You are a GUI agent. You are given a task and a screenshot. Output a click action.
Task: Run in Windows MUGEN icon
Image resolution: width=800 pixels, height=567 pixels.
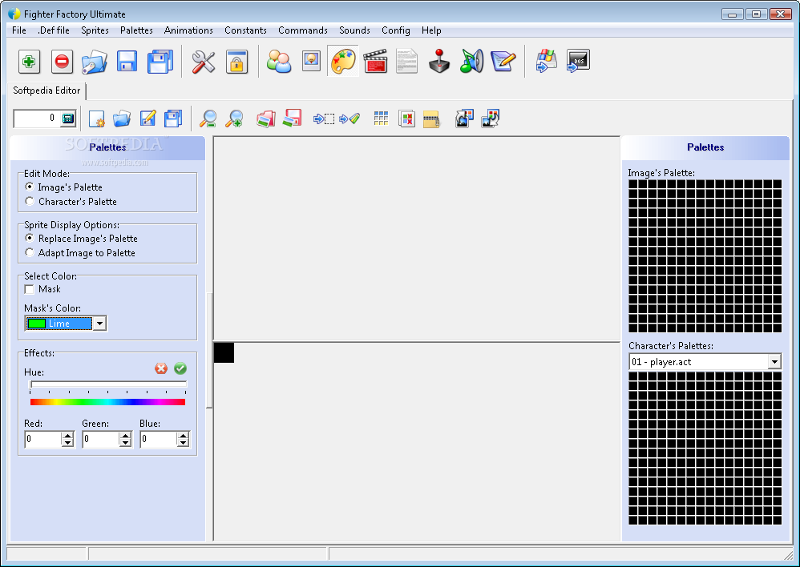[x=546, y=62]
